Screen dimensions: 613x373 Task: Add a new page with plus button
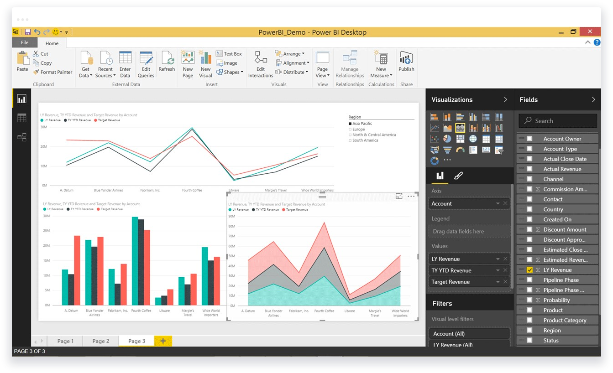click(x=163, y=341)
